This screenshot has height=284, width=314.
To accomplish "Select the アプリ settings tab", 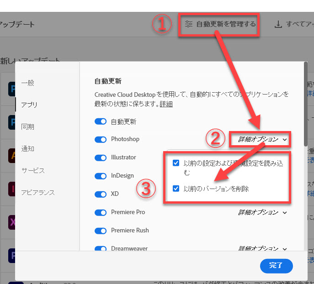I will [x=29, y=105].
